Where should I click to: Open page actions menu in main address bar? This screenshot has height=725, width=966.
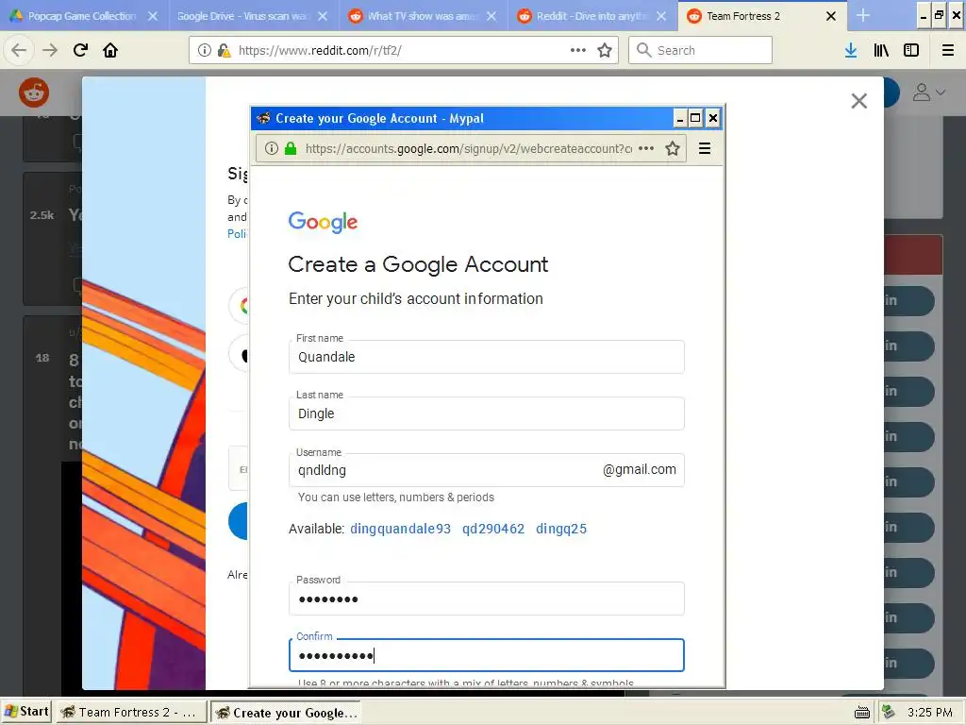tap(578, 50)
